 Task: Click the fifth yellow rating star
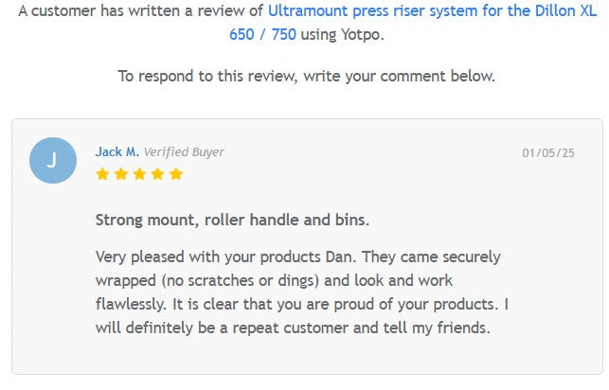(x=175, y=174)
